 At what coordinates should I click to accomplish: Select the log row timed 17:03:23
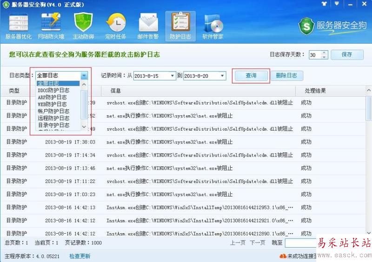(x=183, y=194)
